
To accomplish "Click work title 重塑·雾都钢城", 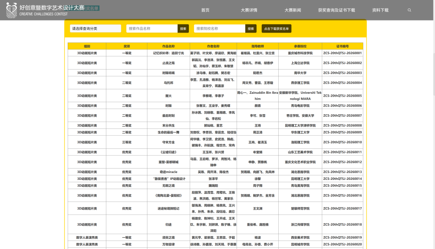I will pos(168,162).
